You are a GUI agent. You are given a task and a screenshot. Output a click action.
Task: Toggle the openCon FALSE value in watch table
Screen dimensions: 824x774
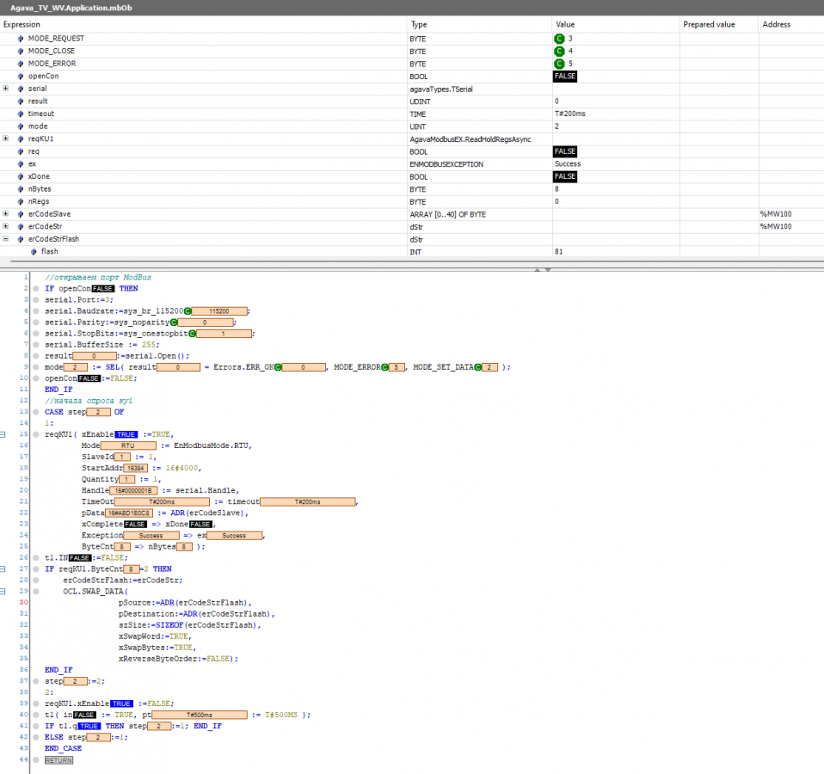pos(564,77)
